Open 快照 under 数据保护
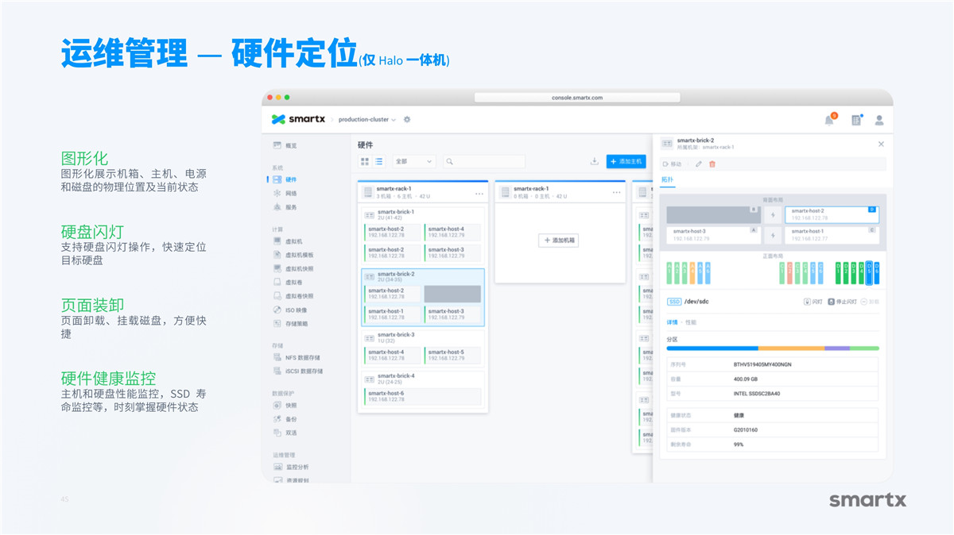This screenshot has height=535, width=954. (285, 406)
